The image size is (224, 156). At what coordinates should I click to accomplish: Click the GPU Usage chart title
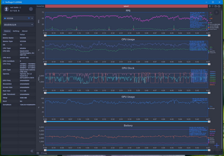pyautogui.click(x=128, y=97)
